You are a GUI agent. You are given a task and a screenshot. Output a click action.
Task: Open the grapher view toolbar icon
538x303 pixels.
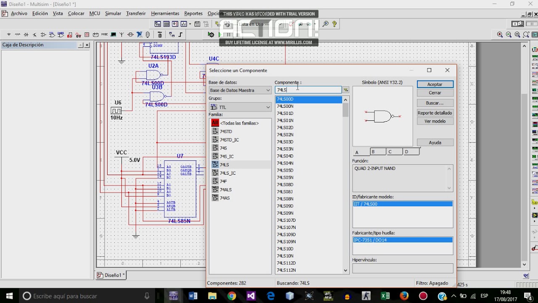coord(184,24)
